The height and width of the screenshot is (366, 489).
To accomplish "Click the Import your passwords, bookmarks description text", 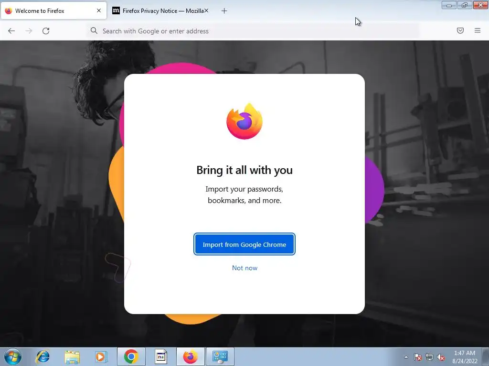I will pos(244,195).
